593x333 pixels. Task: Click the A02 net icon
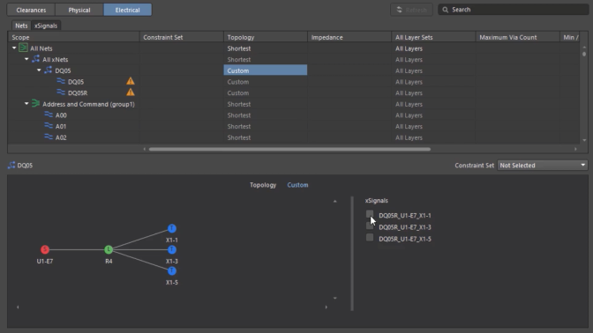pos(49,137)
